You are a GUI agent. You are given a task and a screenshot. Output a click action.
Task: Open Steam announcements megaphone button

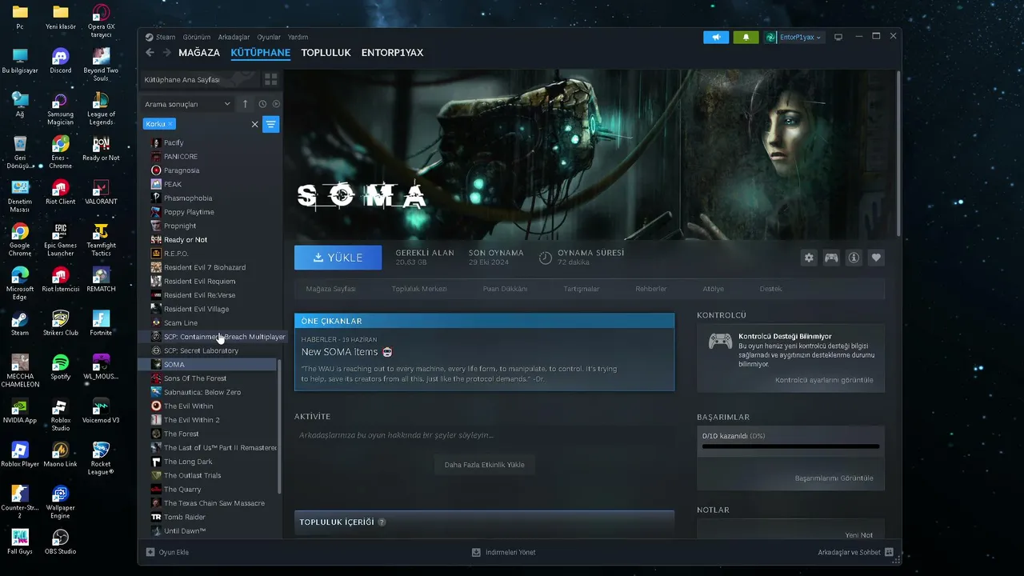click(x=716, y=37)
